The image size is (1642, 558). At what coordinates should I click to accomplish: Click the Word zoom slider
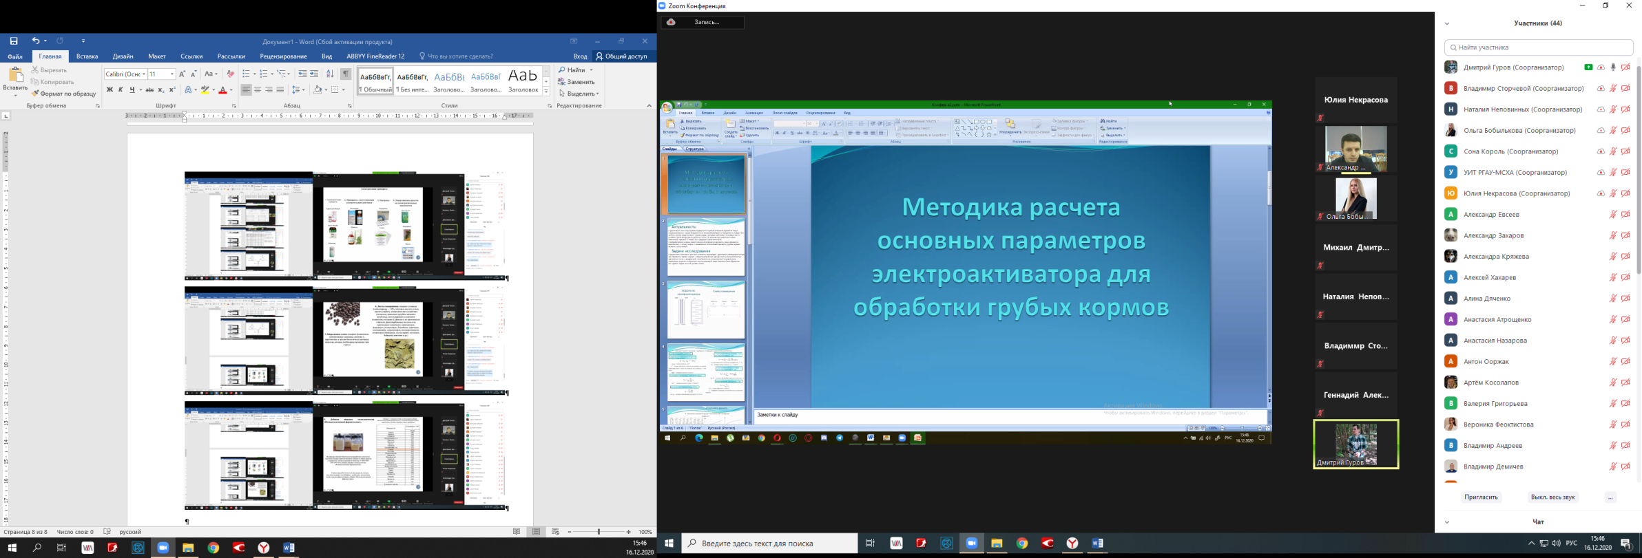[x=599, y=532]
